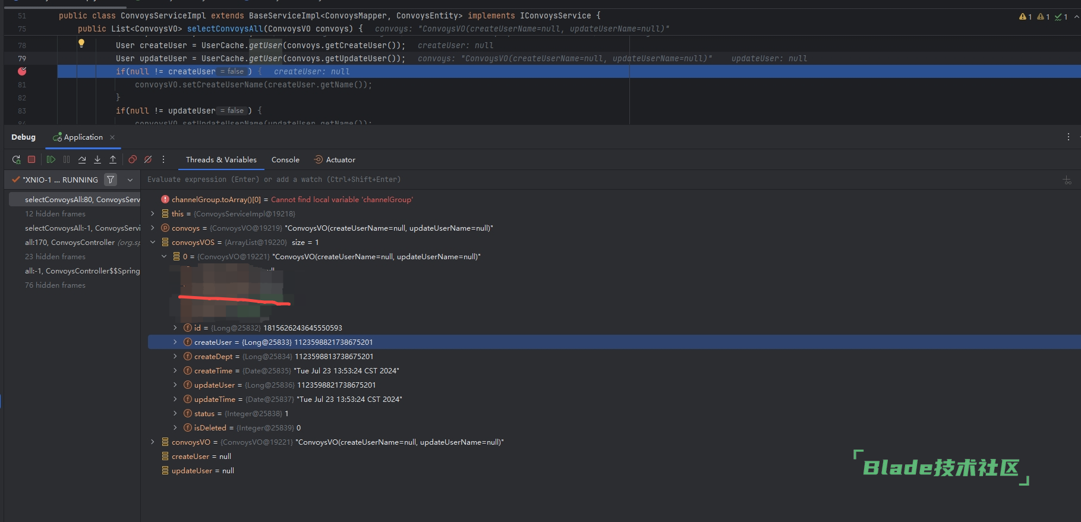1081x522 pixels.
Task: Show the 12 hidden frames
Action: tap(55, 214)
